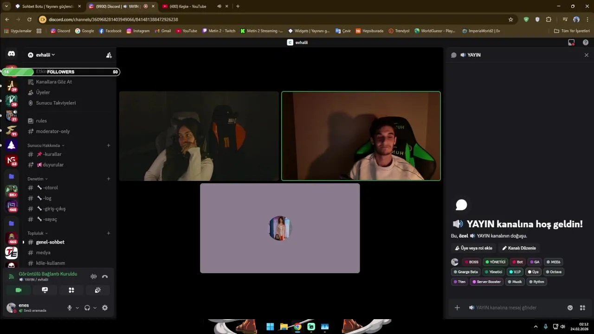594x334 pixels.
Task: Share your screen in voice panel
Action: [x=45, y=290]
